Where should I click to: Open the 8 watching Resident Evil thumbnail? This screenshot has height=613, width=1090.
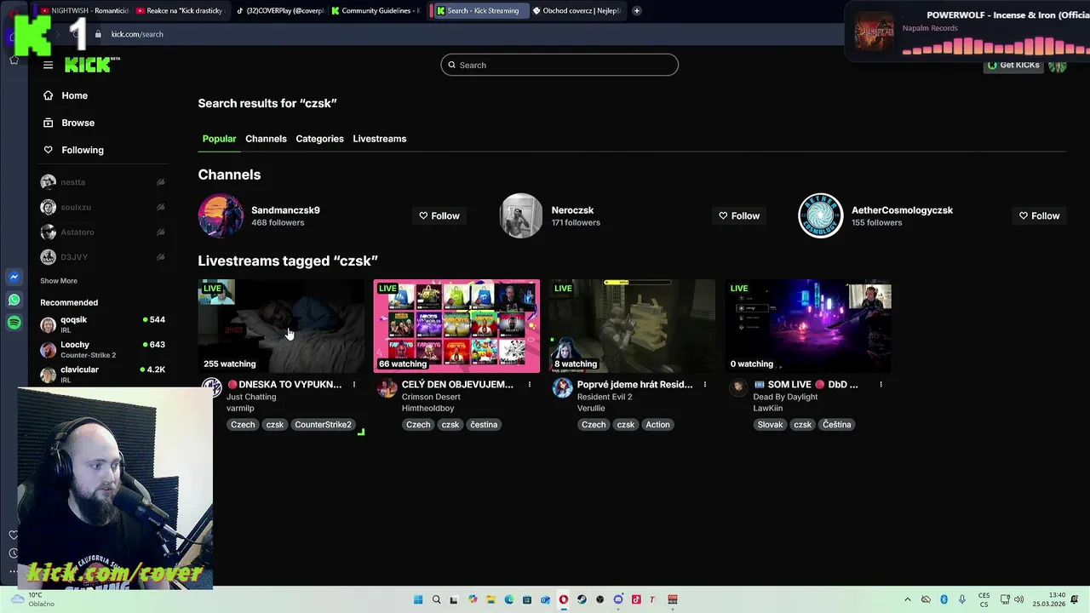(632, 326)
